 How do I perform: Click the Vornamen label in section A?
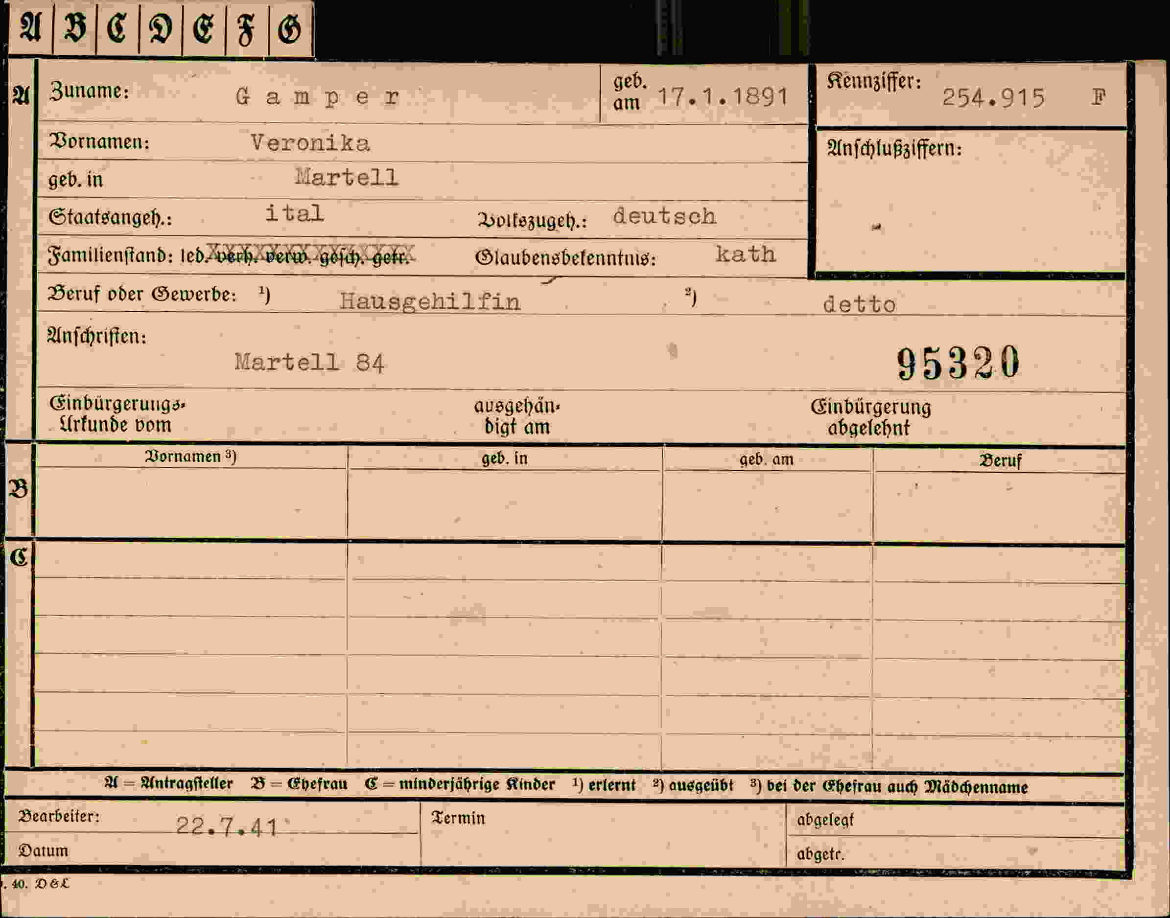pyautogui.click(x=99, y=142)
